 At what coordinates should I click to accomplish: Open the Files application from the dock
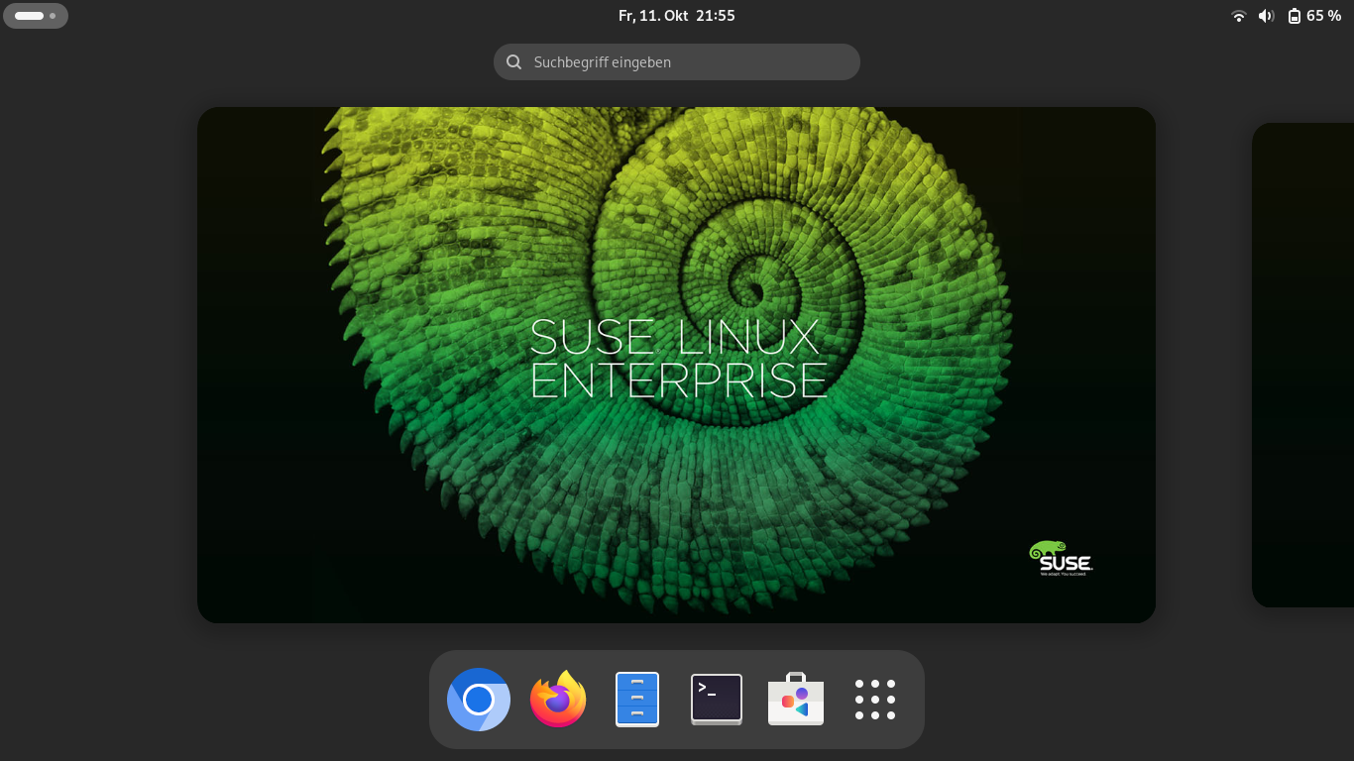click(636, 700)
